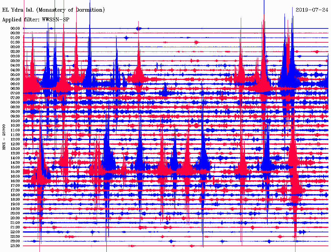This screenshot has width=331, height=252.
Task: Select the 03:00 time label
Action: tap(15, 56)
